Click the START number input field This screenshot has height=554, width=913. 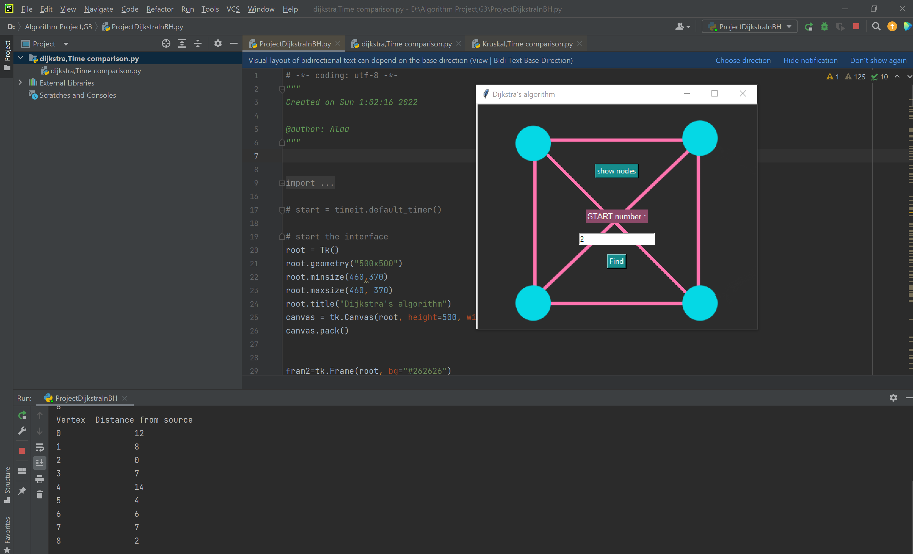pos(616,239)
